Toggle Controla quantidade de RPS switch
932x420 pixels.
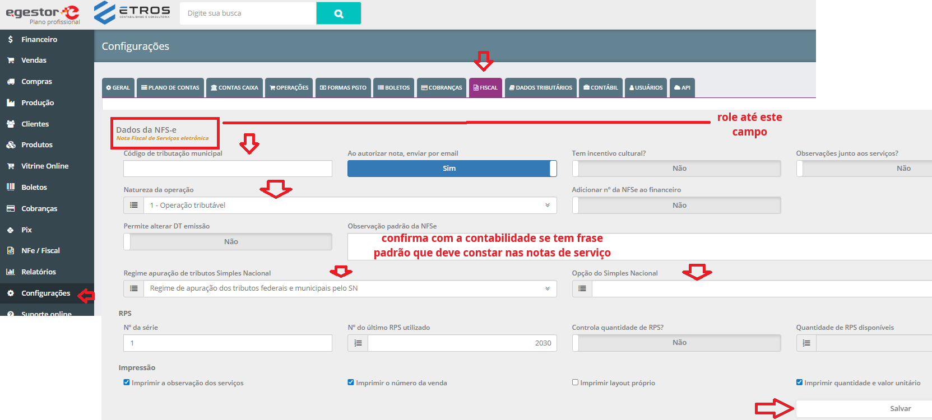click(676, 343)
